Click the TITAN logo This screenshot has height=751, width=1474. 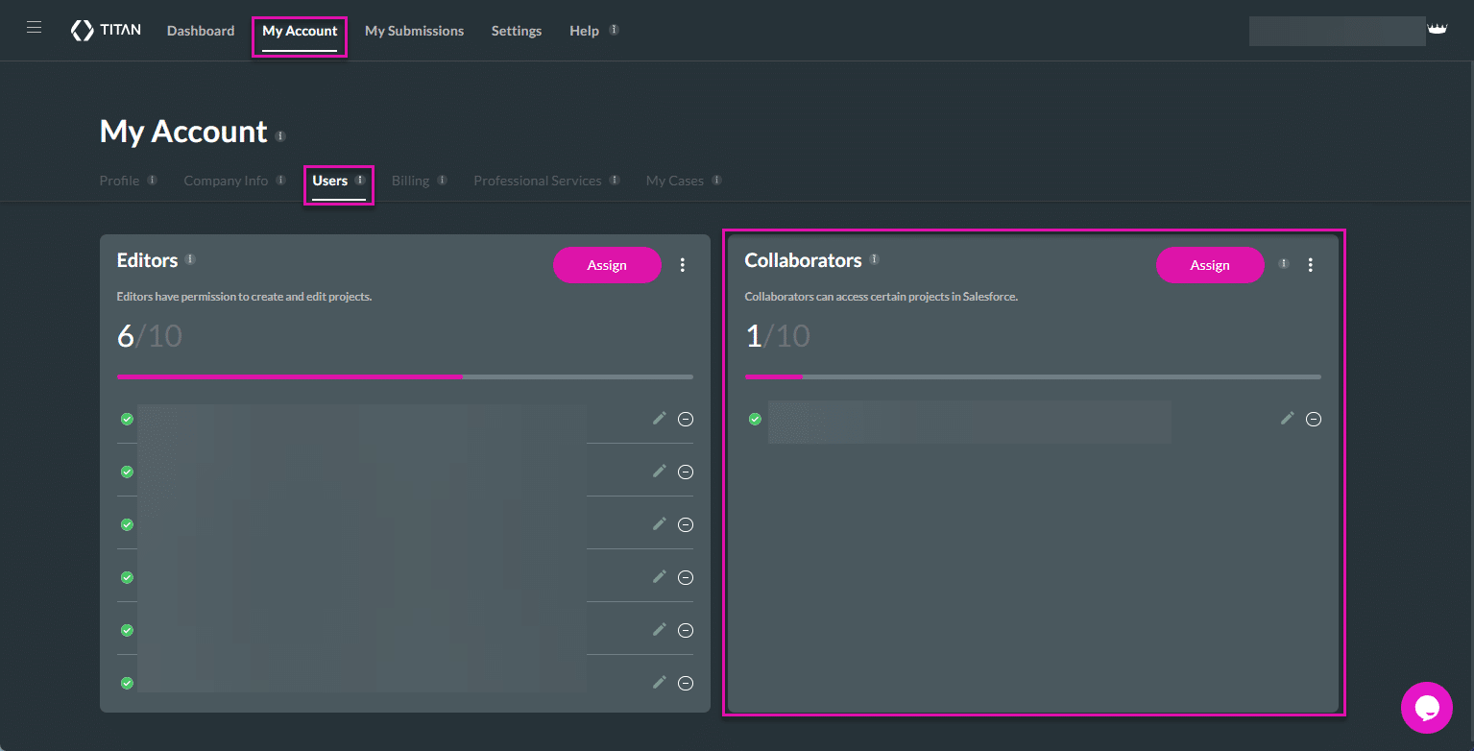click(x=106, y=30)
